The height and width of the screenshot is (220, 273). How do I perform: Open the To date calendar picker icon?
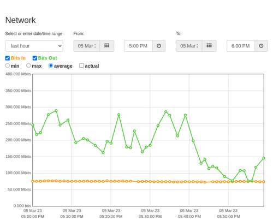coord(209,46)
